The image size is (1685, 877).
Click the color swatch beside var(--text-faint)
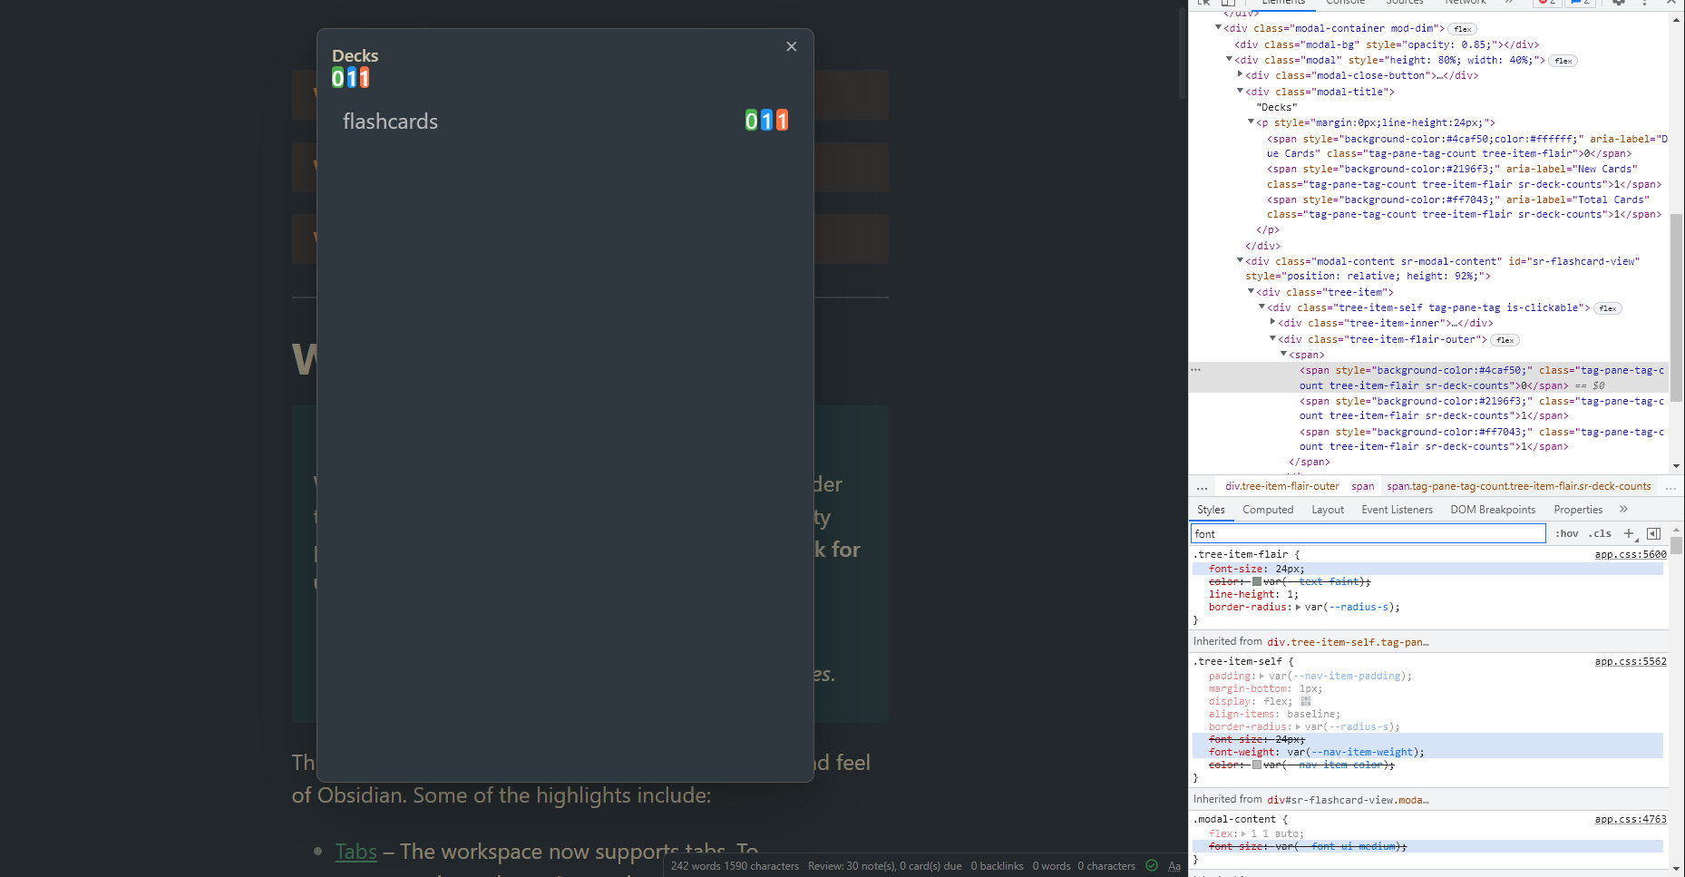coord(1256,581)
